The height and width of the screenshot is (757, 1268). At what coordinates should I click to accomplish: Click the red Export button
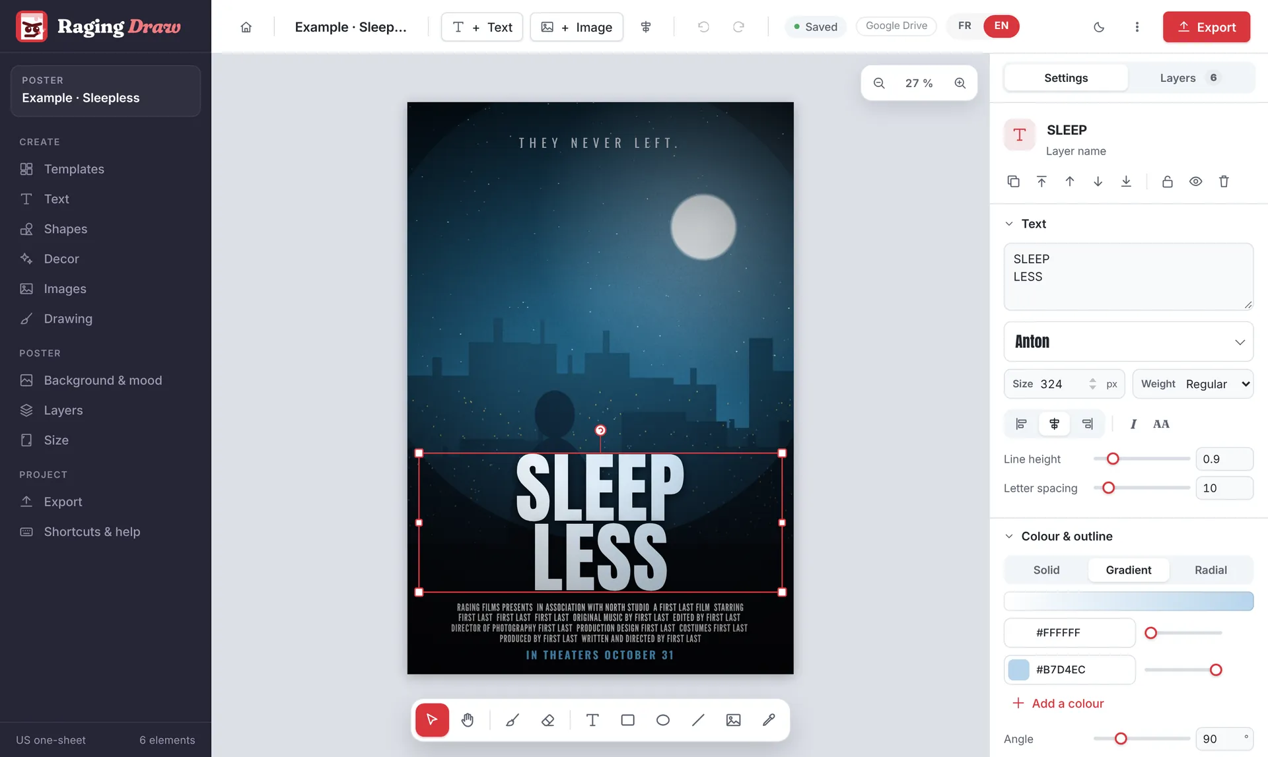[1206, 27]
